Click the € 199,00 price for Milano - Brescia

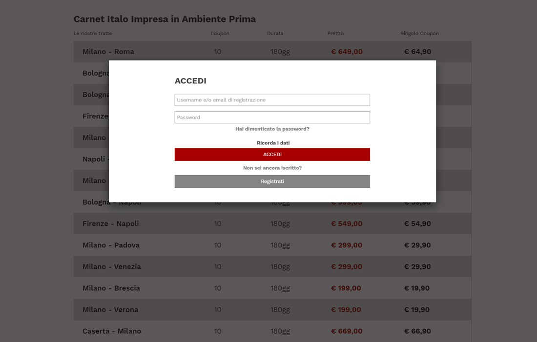346,288
